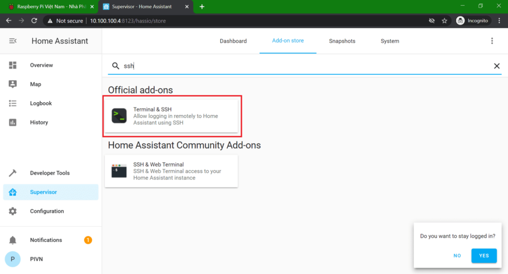Switch to the System tab

[389, 41]
